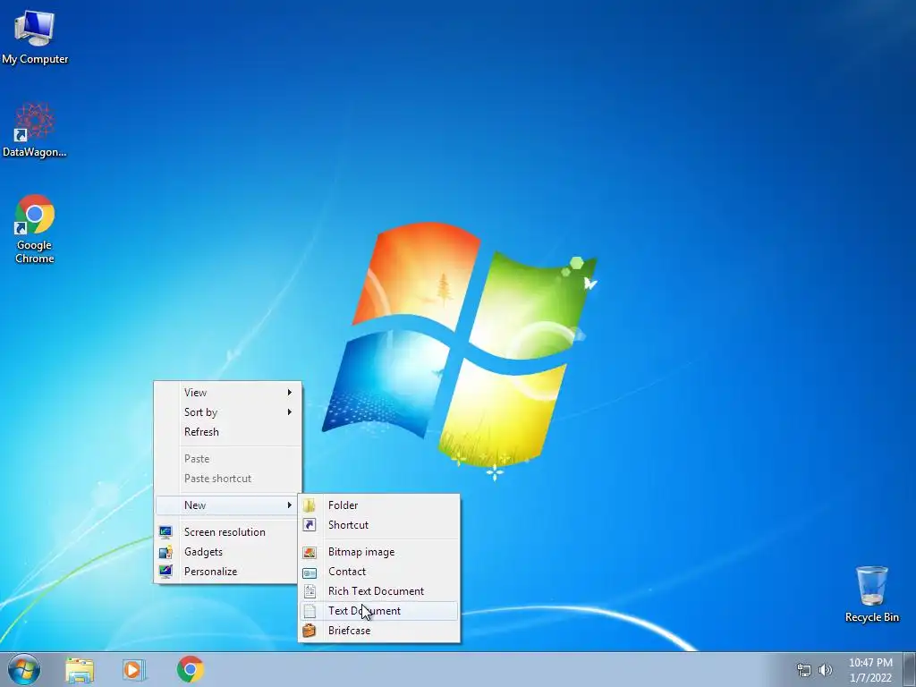Create a new Contact

tap(379, 572)
